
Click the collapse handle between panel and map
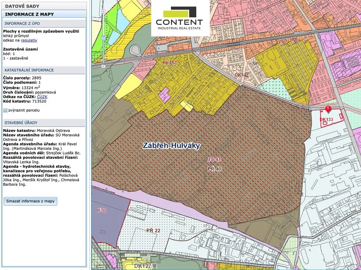click(x=90, y=135)
